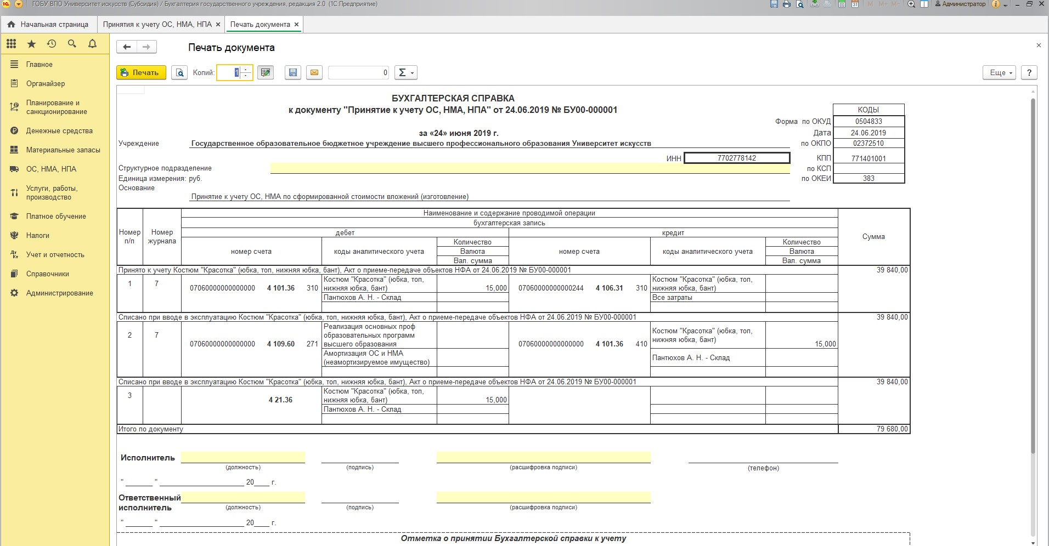
Task: Go forward with the right arrow button
Action: [x=146, y=47]
